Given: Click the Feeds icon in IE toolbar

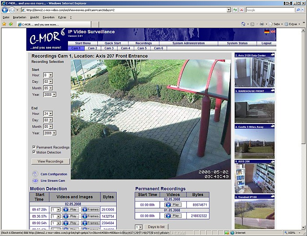Looking at the screenshot, I should tap(253, 24).
